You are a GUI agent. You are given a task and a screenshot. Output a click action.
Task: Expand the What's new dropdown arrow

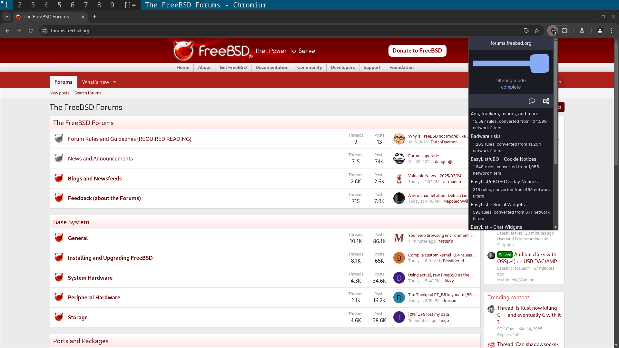coord(114,82)
